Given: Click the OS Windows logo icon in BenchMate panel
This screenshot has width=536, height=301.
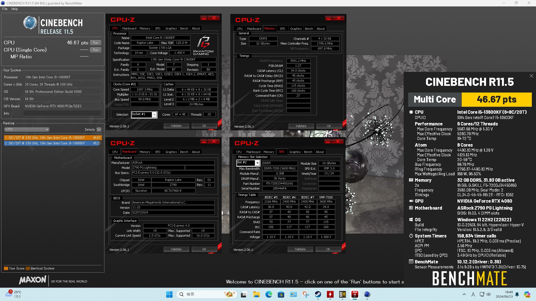Looking at the screenshot, I should [411, 220].
